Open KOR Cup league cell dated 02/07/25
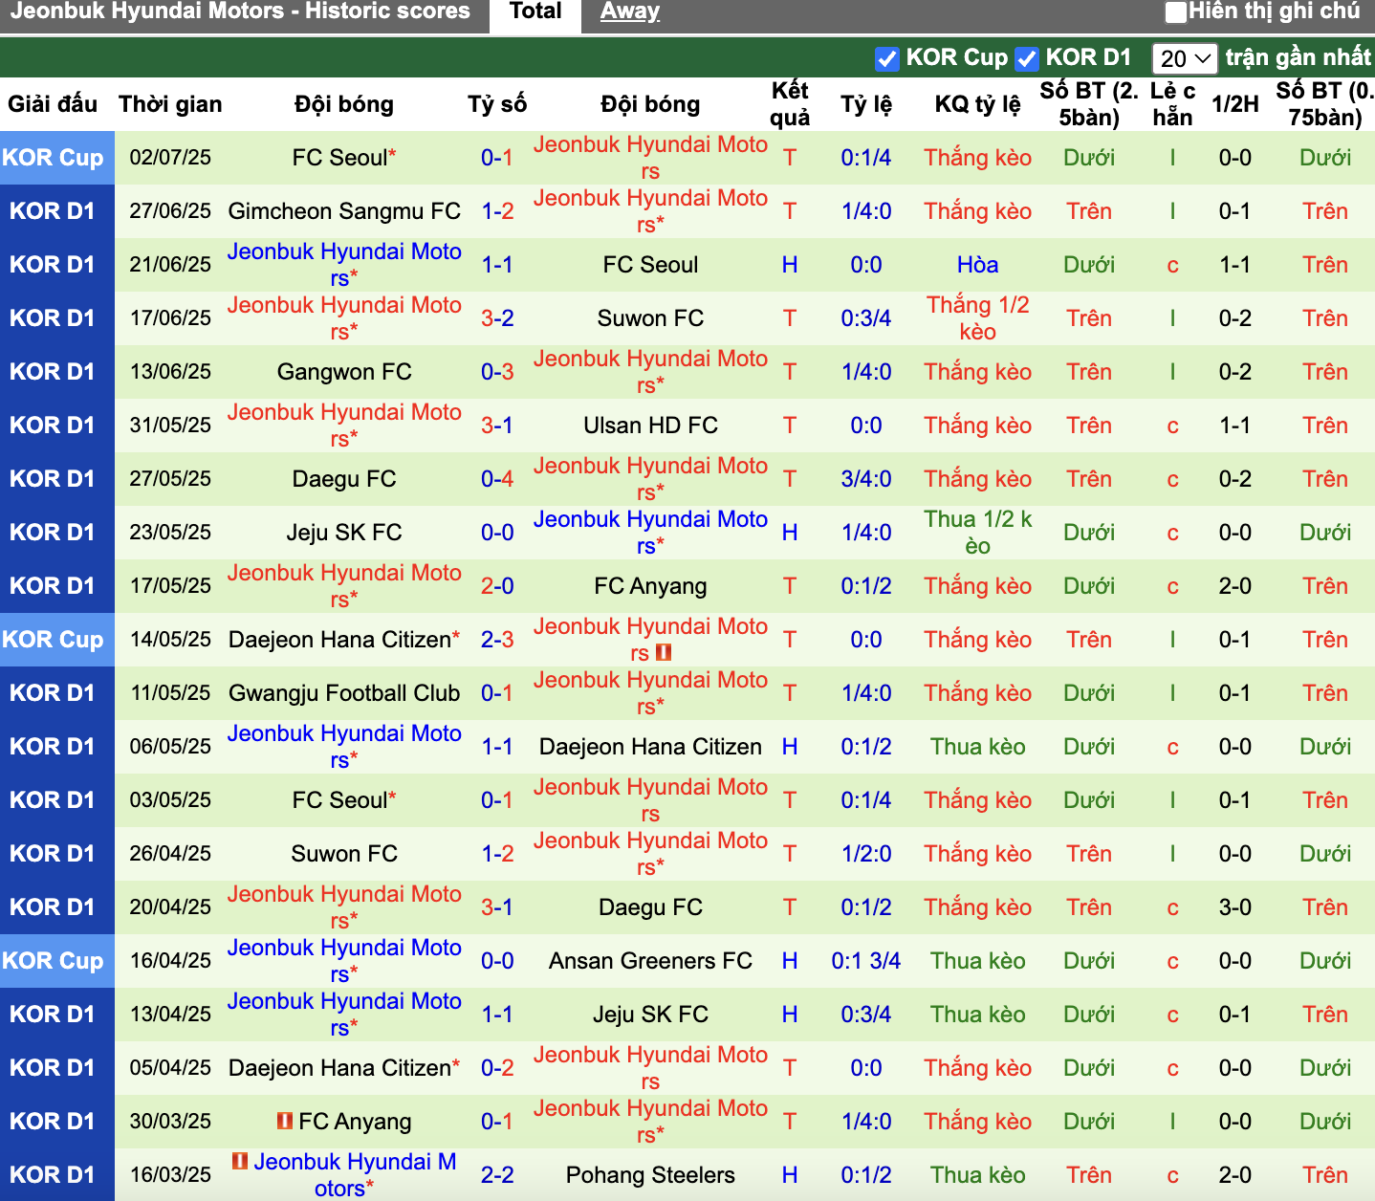Screen dimensions: 1375x1201 56,158
